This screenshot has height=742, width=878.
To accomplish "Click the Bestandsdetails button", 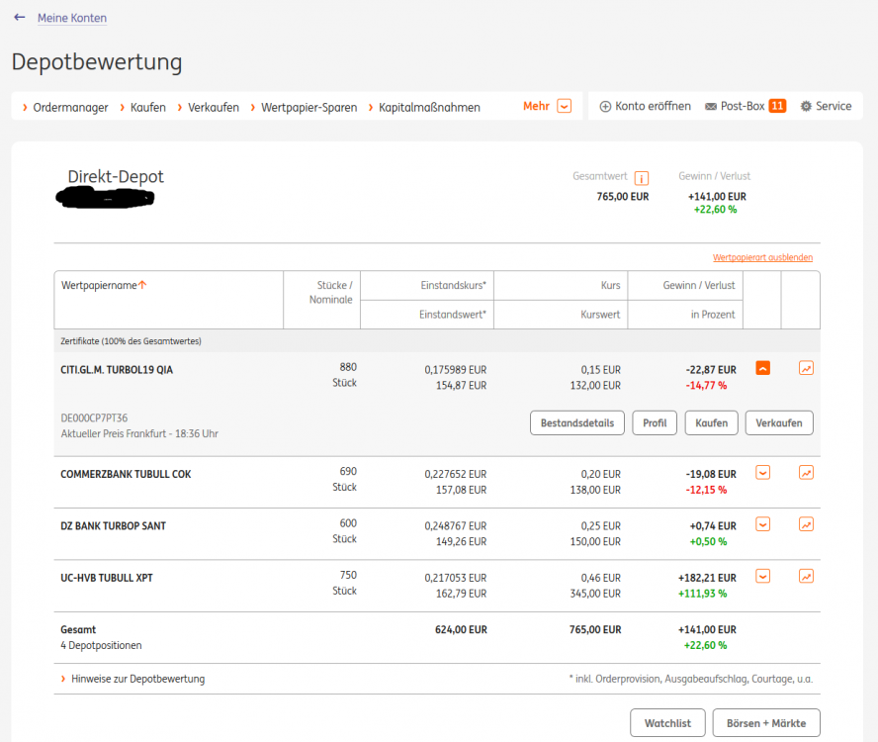I will pos(577,422).
